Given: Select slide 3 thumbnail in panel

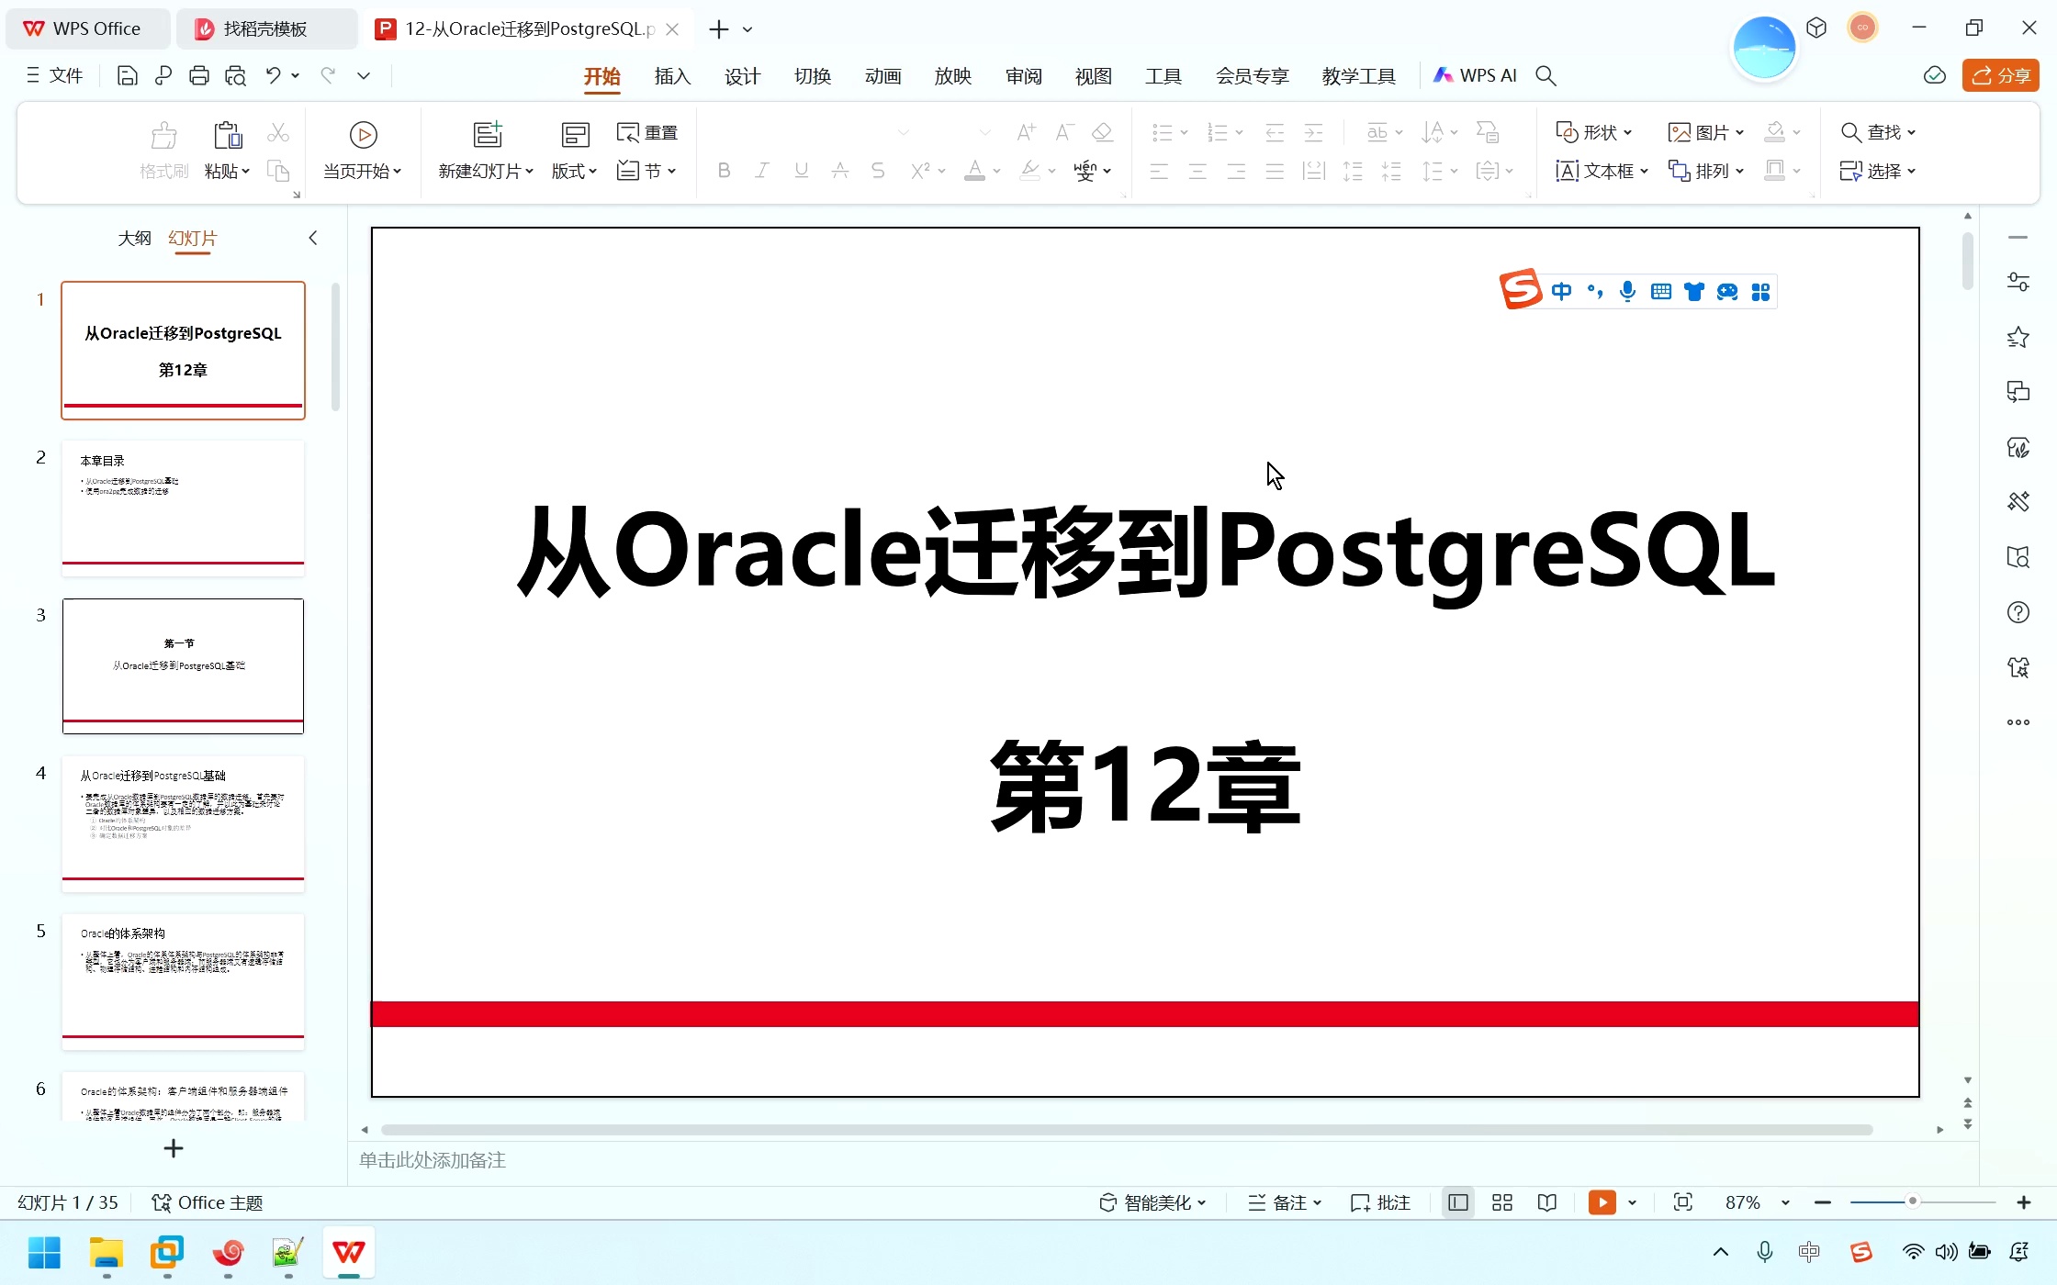Looking at the screenshot, I should (182, 665).
